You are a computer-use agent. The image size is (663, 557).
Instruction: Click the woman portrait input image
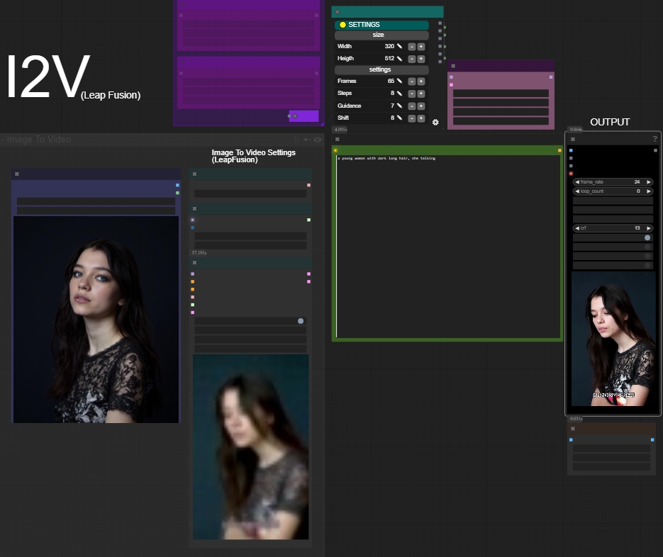pyautogui.click(x=96, y=320)
